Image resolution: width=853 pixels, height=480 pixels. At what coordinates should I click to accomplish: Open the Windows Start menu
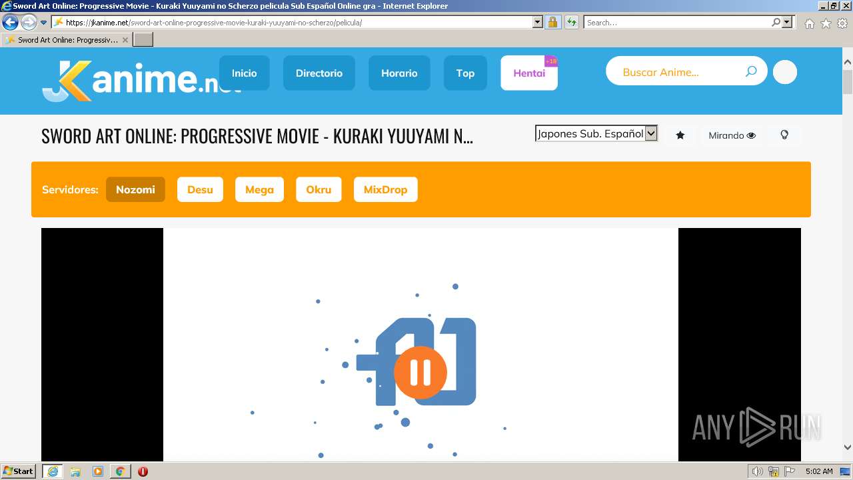click(18, 471)
